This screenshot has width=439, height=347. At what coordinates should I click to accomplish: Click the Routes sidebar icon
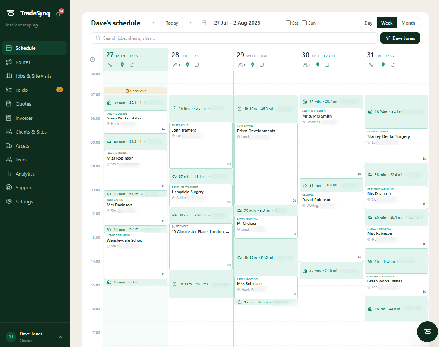click(9, 62)
